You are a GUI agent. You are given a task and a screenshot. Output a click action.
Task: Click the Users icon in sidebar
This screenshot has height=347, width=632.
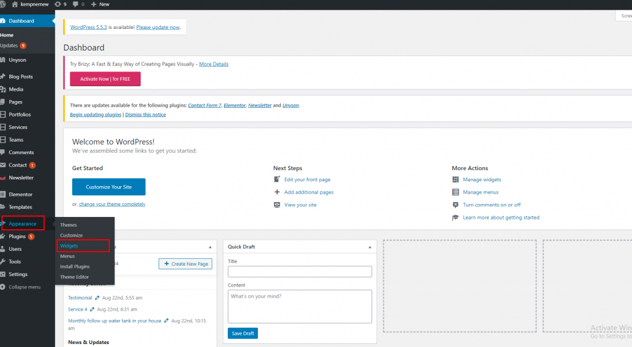pyautogui.click(x=2, y=249)
